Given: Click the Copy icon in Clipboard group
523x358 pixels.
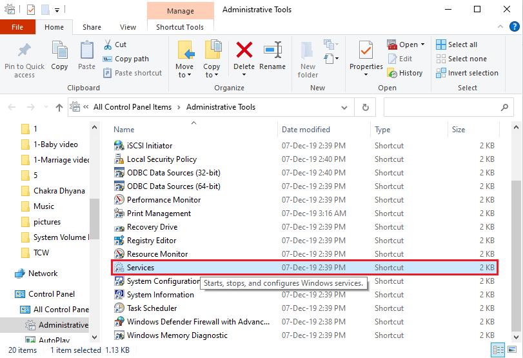Looking at the screenshot, I should click(60, 50).
